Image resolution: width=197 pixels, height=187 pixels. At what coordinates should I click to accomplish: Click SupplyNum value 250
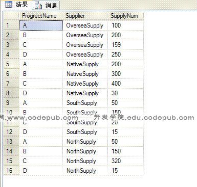pos(126,55)
